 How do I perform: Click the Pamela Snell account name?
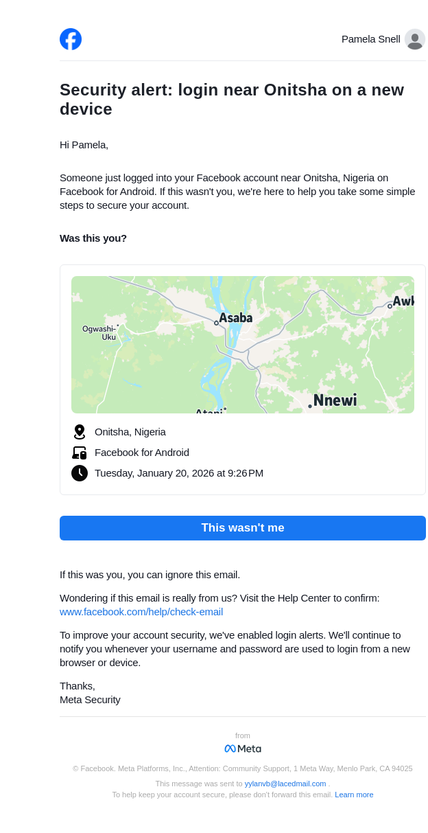click(370, 39)
